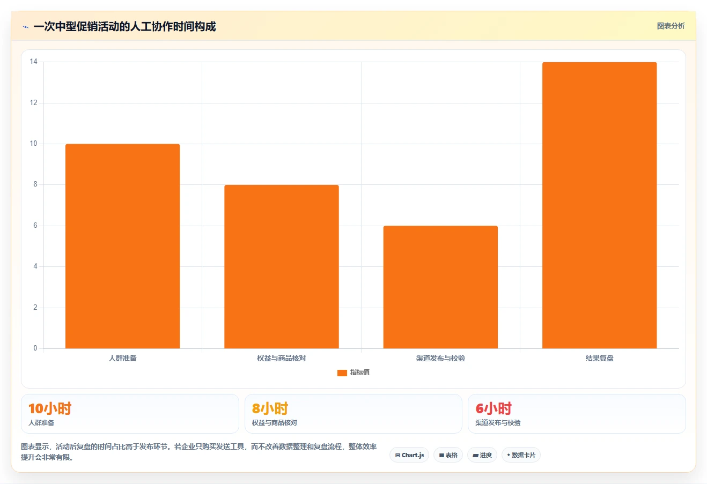Click the 数据卡片 tag
The height and width of the screenshot is (484, 707).
click(521, 455)
